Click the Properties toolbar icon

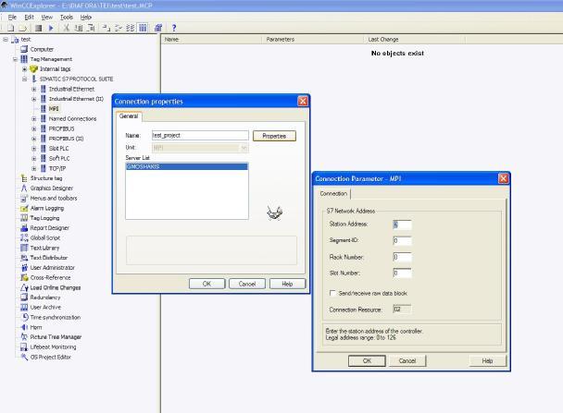click(158, 28)
